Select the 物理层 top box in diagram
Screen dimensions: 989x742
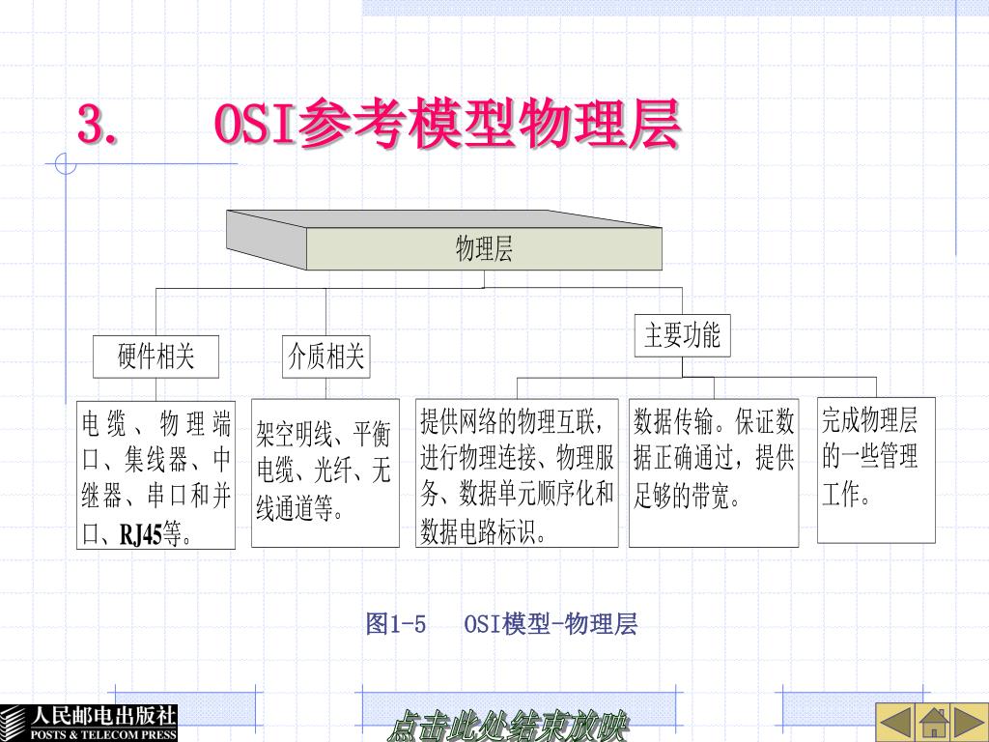(484, 248)
